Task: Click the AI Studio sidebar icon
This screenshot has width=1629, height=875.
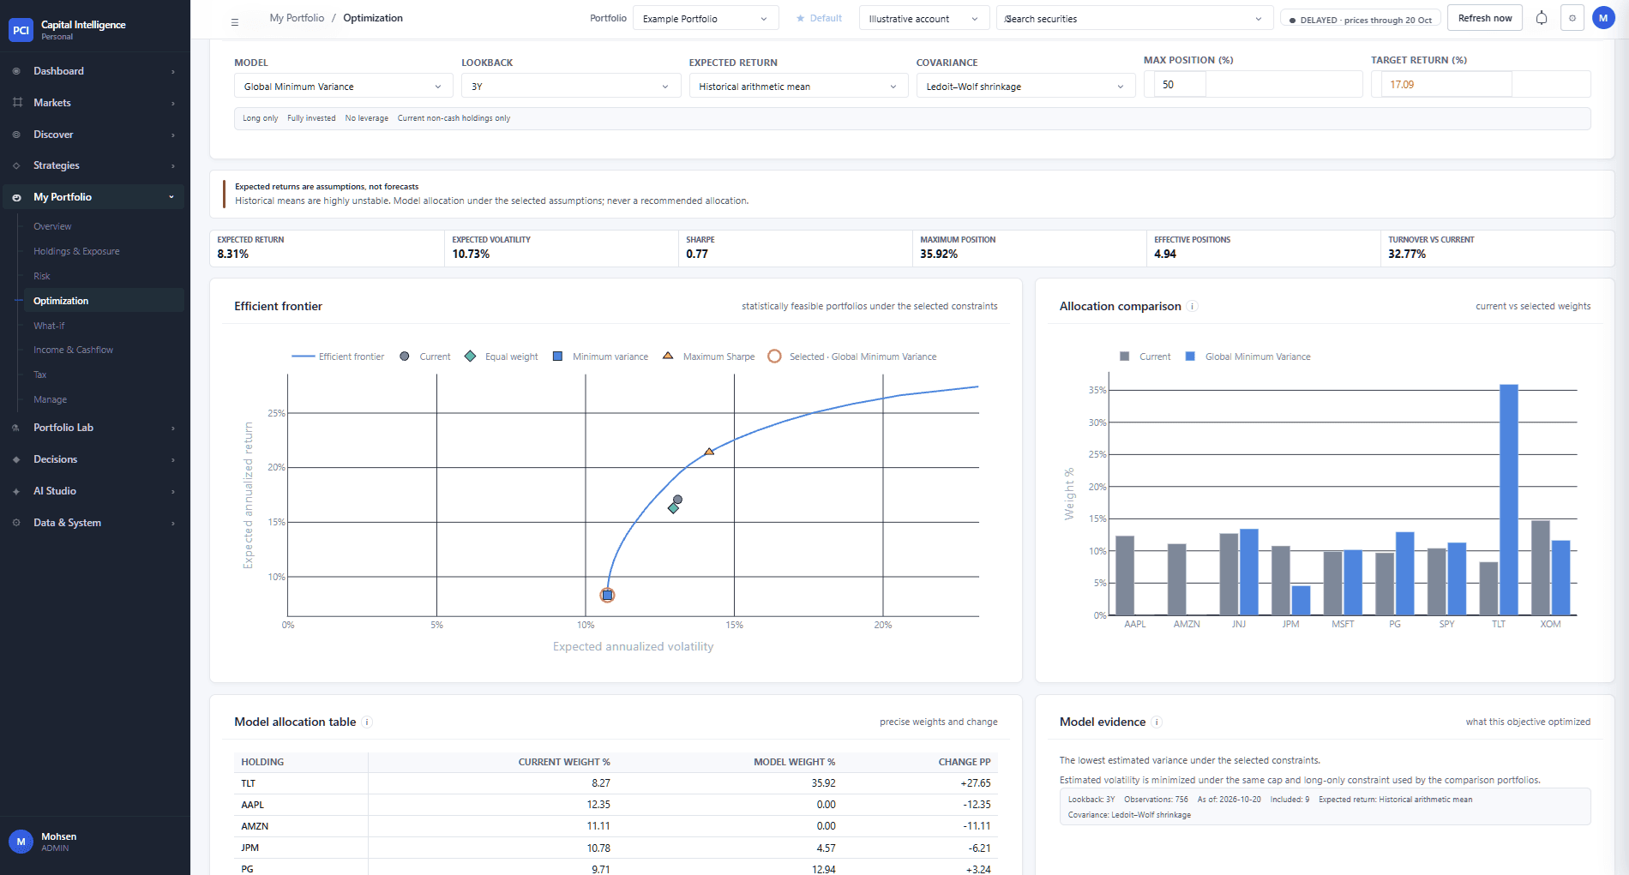Action: point(16,491)
